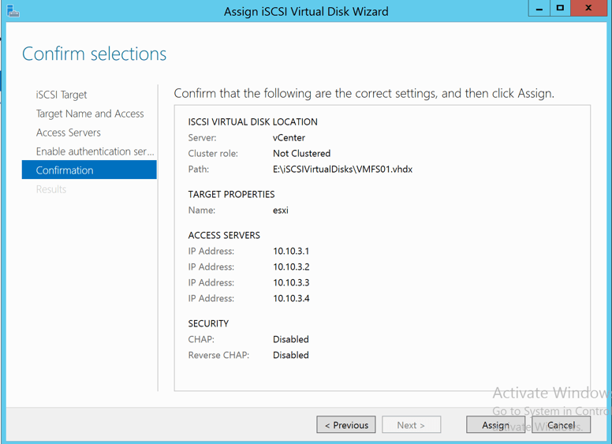Click the vCenter server value
Viewport: 612px width, 444px height.
tap(289, 138)
